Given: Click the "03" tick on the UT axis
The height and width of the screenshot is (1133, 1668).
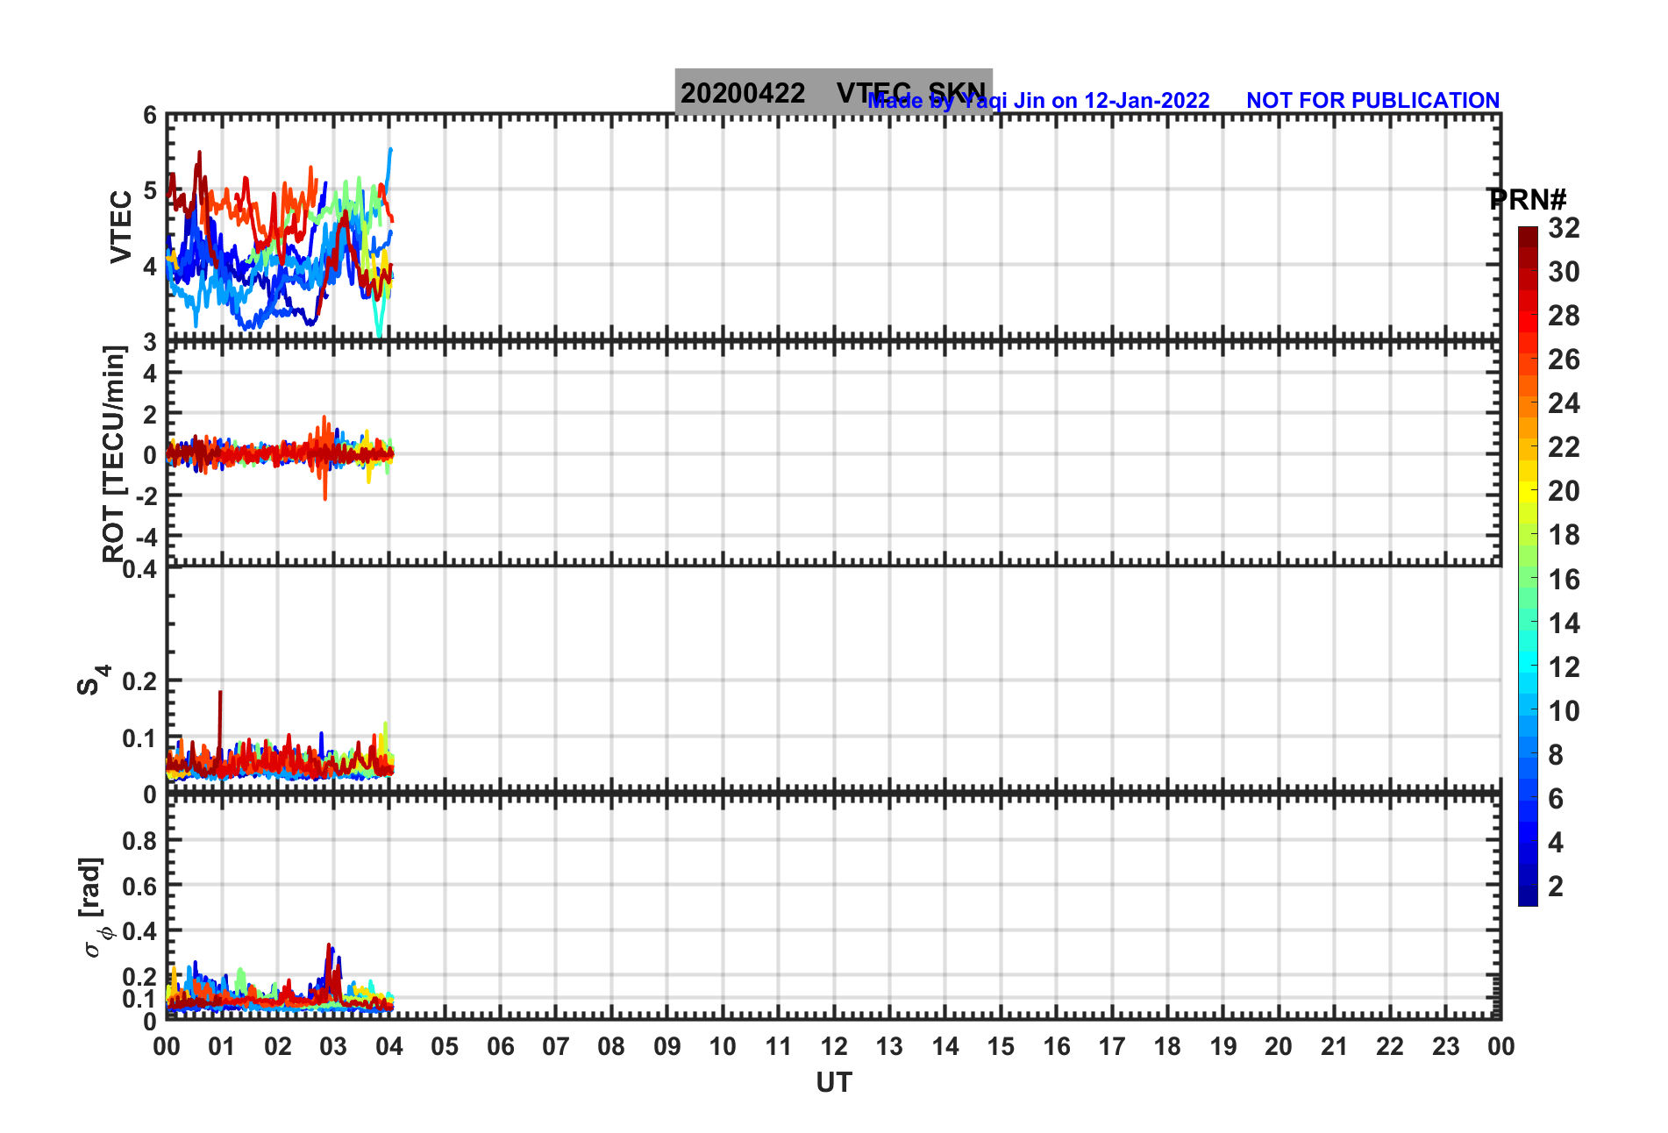Looking at the screenshot, I should pos(333,1046).
